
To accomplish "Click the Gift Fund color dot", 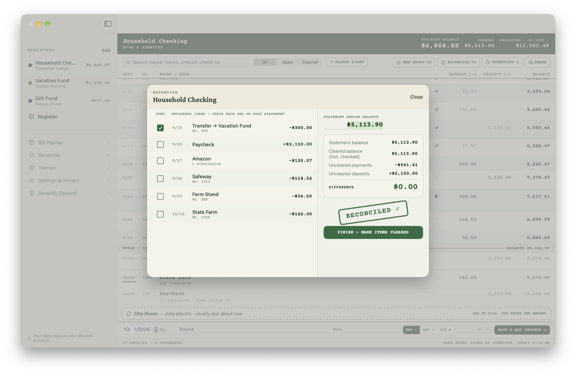I will [x=30, y=101].
